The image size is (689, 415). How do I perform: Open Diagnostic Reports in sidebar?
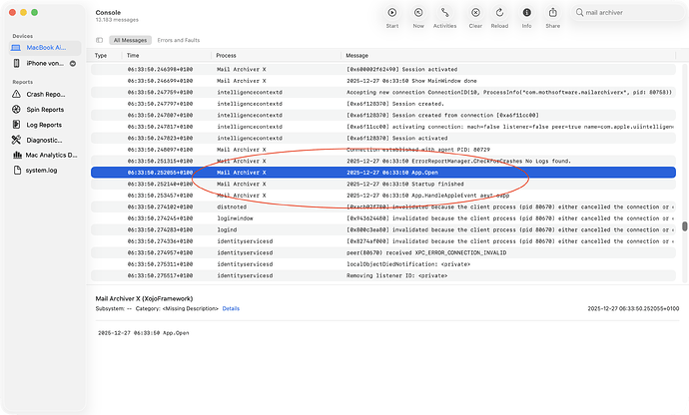click(x=45, y=140)
